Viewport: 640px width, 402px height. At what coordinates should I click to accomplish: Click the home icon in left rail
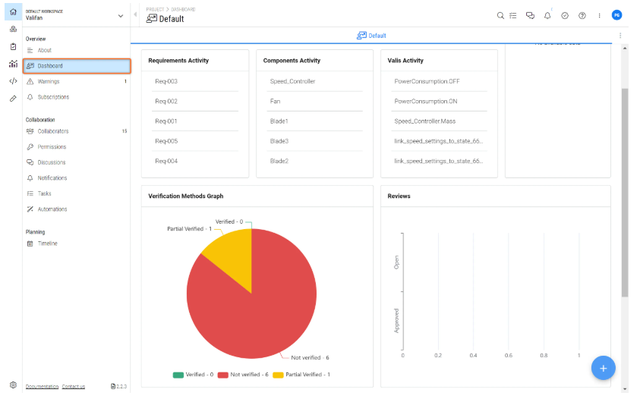pos(13,12)
